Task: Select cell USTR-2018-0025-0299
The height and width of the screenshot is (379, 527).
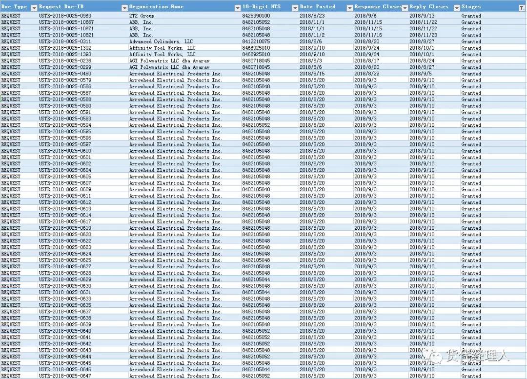Action: tap(83, 67)
